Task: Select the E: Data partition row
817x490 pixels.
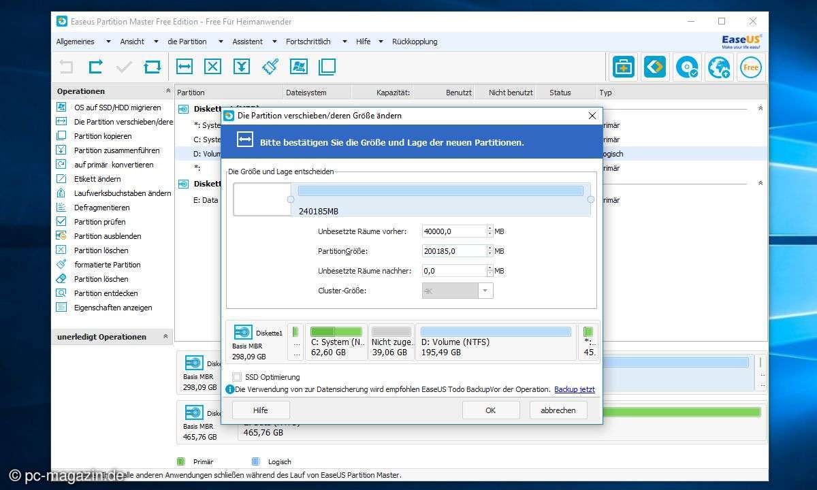Action: click(206, 200)
